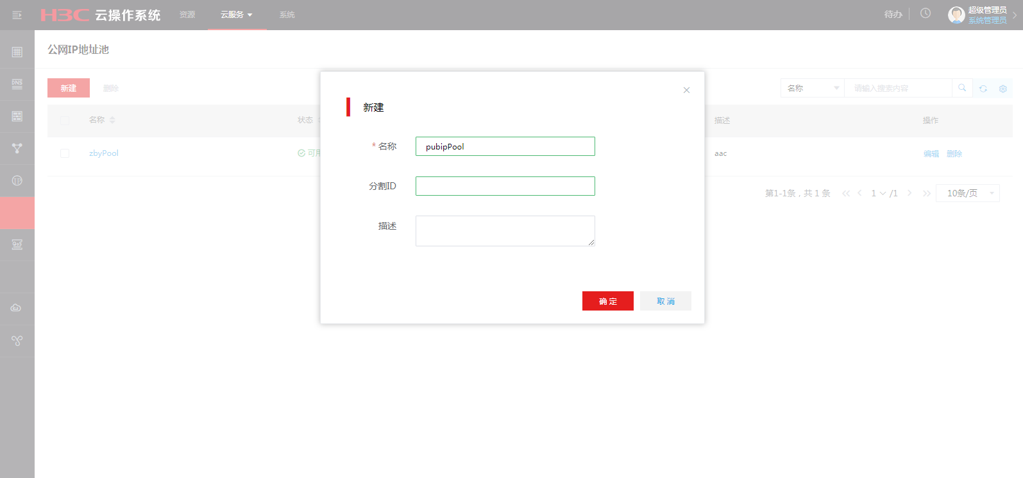Screen dimensions: 1023x478
Task: Click the DNS icon in the sidebar
Action: coord(17,84)
